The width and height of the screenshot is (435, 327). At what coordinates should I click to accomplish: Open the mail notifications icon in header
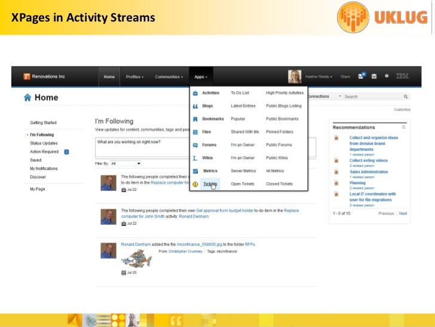(362, 75)
